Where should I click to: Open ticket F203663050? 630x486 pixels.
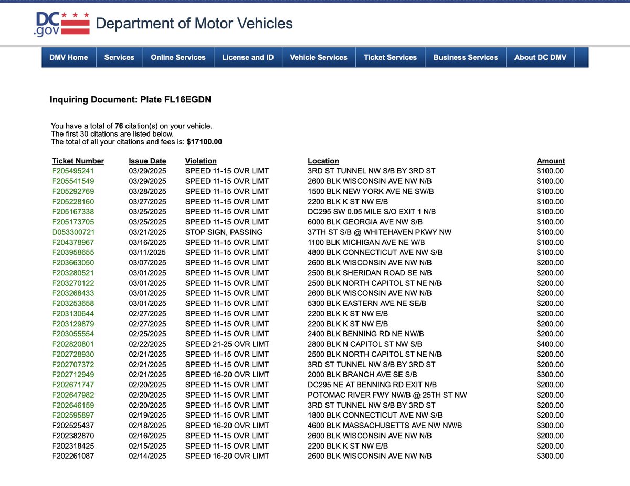(73, 263)
